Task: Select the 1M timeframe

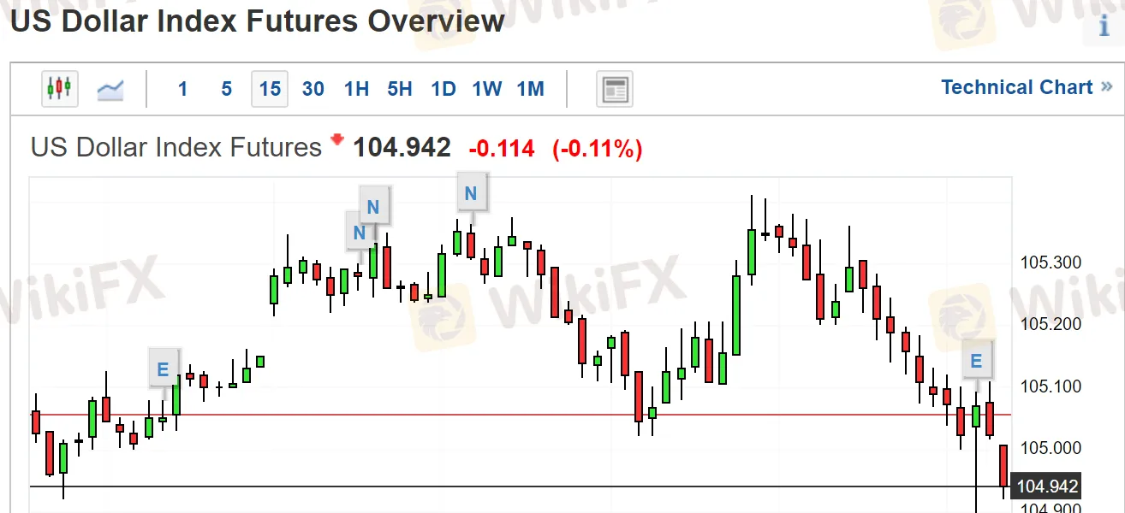Action: (x=531, y=89)
